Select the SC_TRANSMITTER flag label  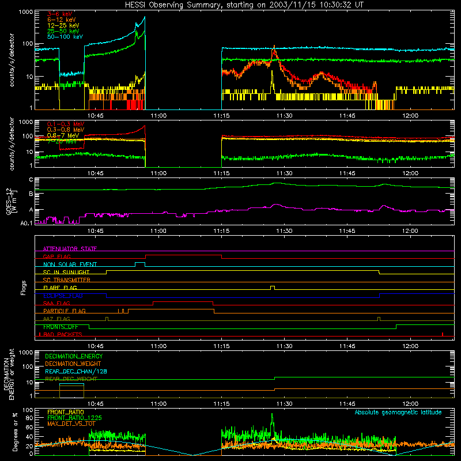[67, 280]
